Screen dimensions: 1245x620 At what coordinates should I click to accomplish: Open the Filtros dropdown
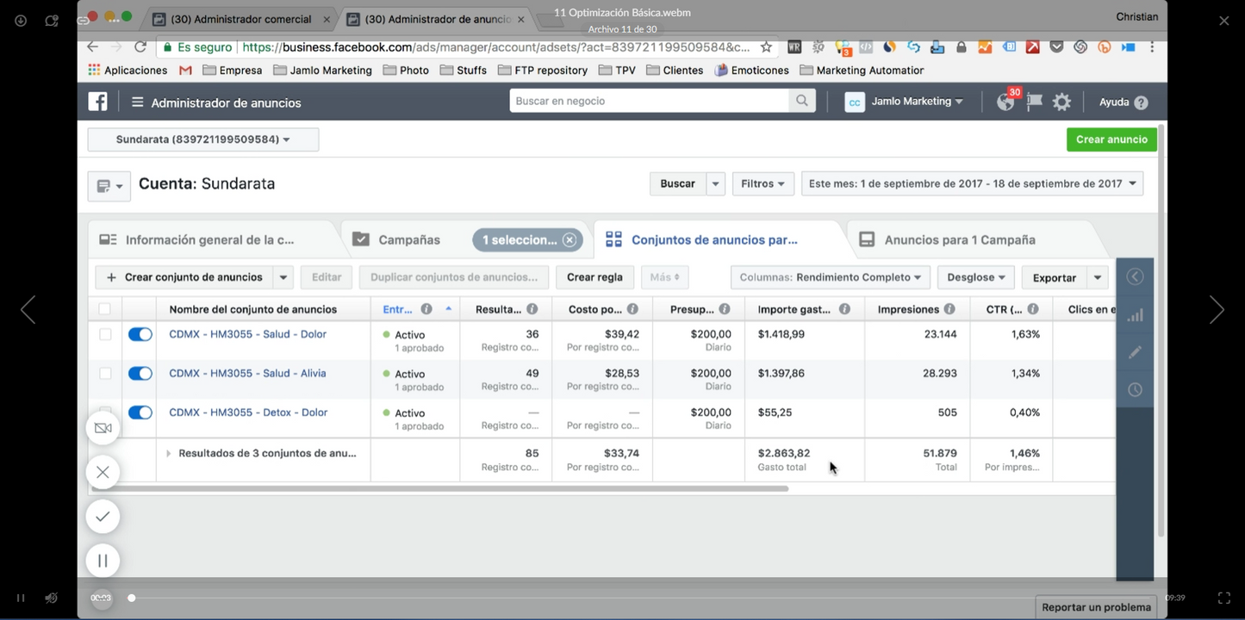click(x=763, y=183)
